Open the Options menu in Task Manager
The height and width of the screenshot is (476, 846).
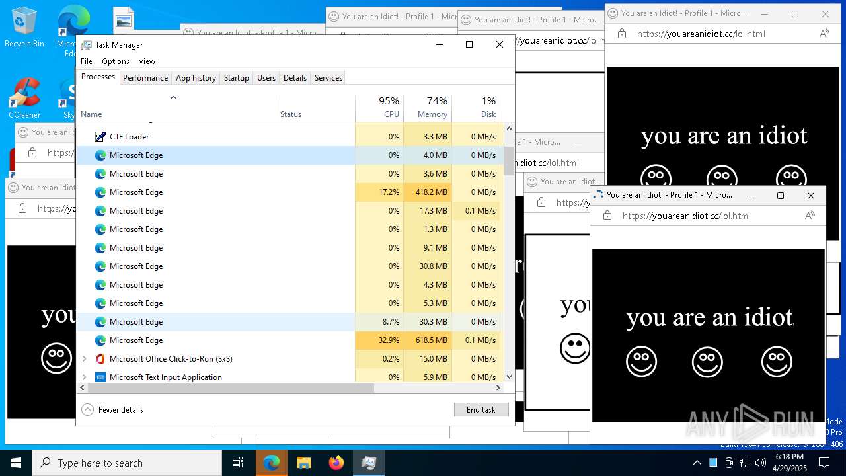[x=116, y=61]
